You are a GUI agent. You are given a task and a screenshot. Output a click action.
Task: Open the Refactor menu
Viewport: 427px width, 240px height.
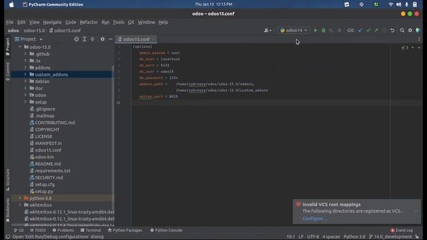89,22
